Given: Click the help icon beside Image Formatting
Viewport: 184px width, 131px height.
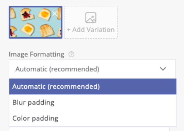Looking at the screenshot, I should (71, 55).
